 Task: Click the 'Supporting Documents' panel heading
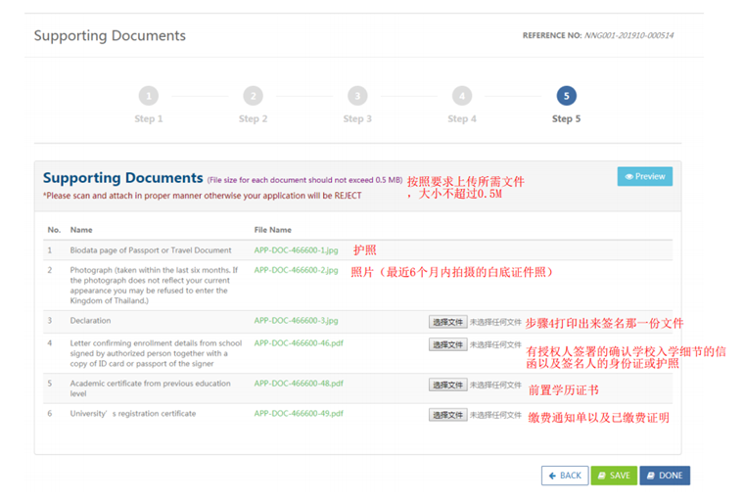(123, 178)
